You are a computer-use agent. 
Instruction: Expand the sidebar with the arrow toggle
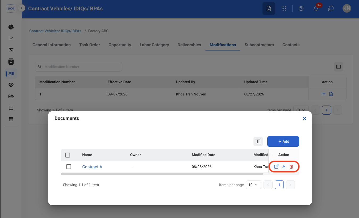point(22,8)
